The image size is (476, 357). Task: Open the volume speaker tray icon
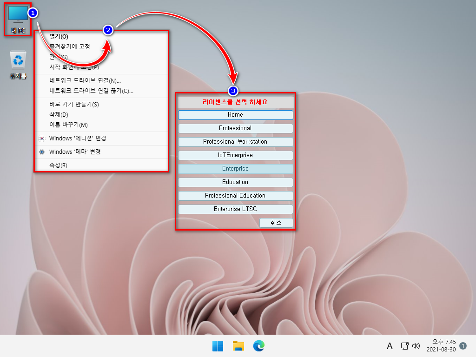(416, 346)
